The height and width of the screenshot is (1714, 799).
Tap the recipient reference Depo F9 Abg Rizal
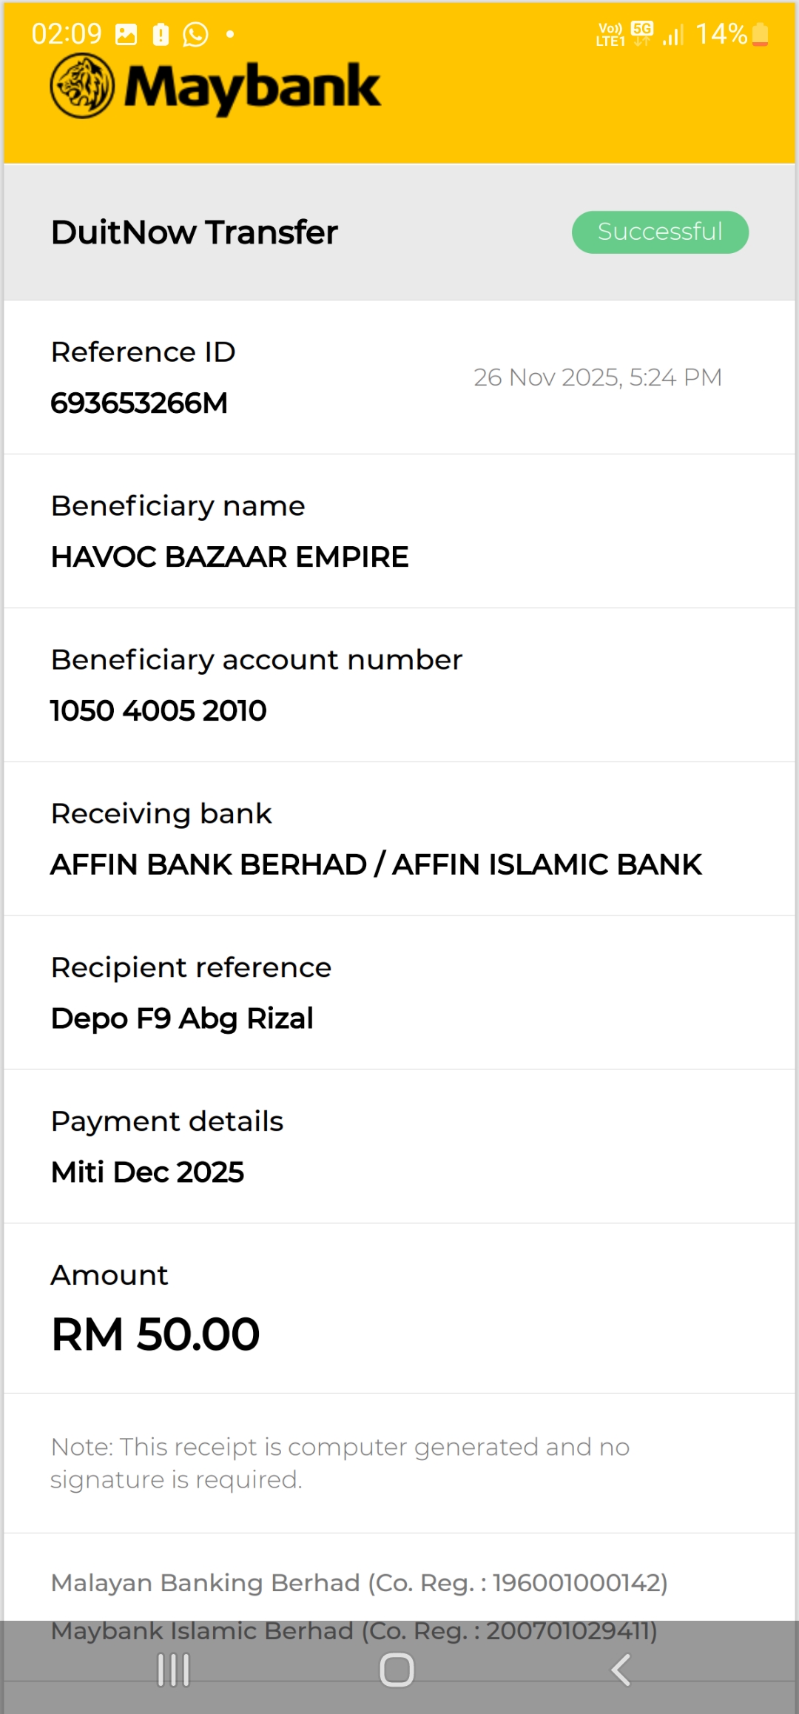[x=182, y=1018]
